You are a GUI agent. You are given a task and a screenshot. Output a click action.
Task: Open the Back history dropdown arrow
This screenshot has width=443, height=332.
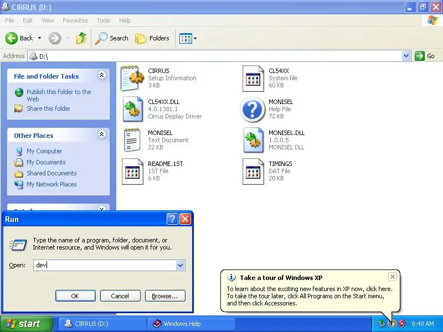coord(39,38)
